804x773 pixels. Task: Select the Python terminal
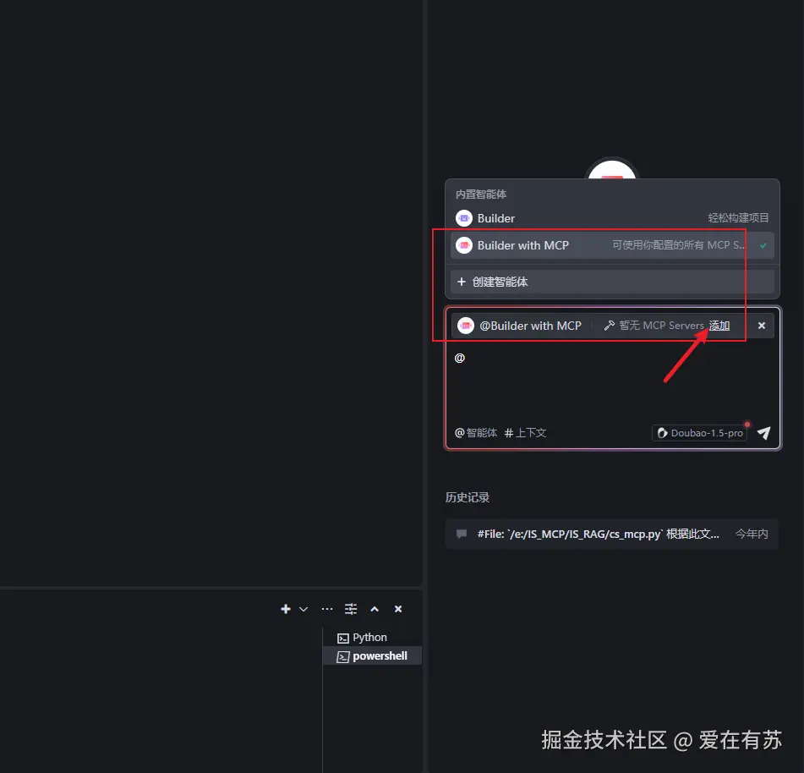click(x=372, y=638)
